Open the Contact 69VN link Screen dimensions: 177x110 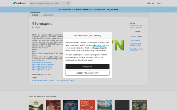135,40
